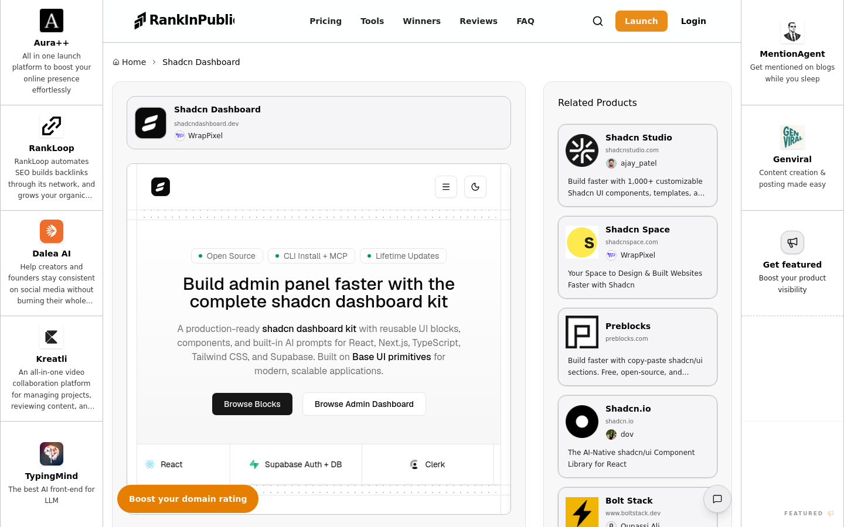The width and height of the screenshot is (844, 527).
Task: Click the Lifetime Updates badge
Action: click(403, 256)
